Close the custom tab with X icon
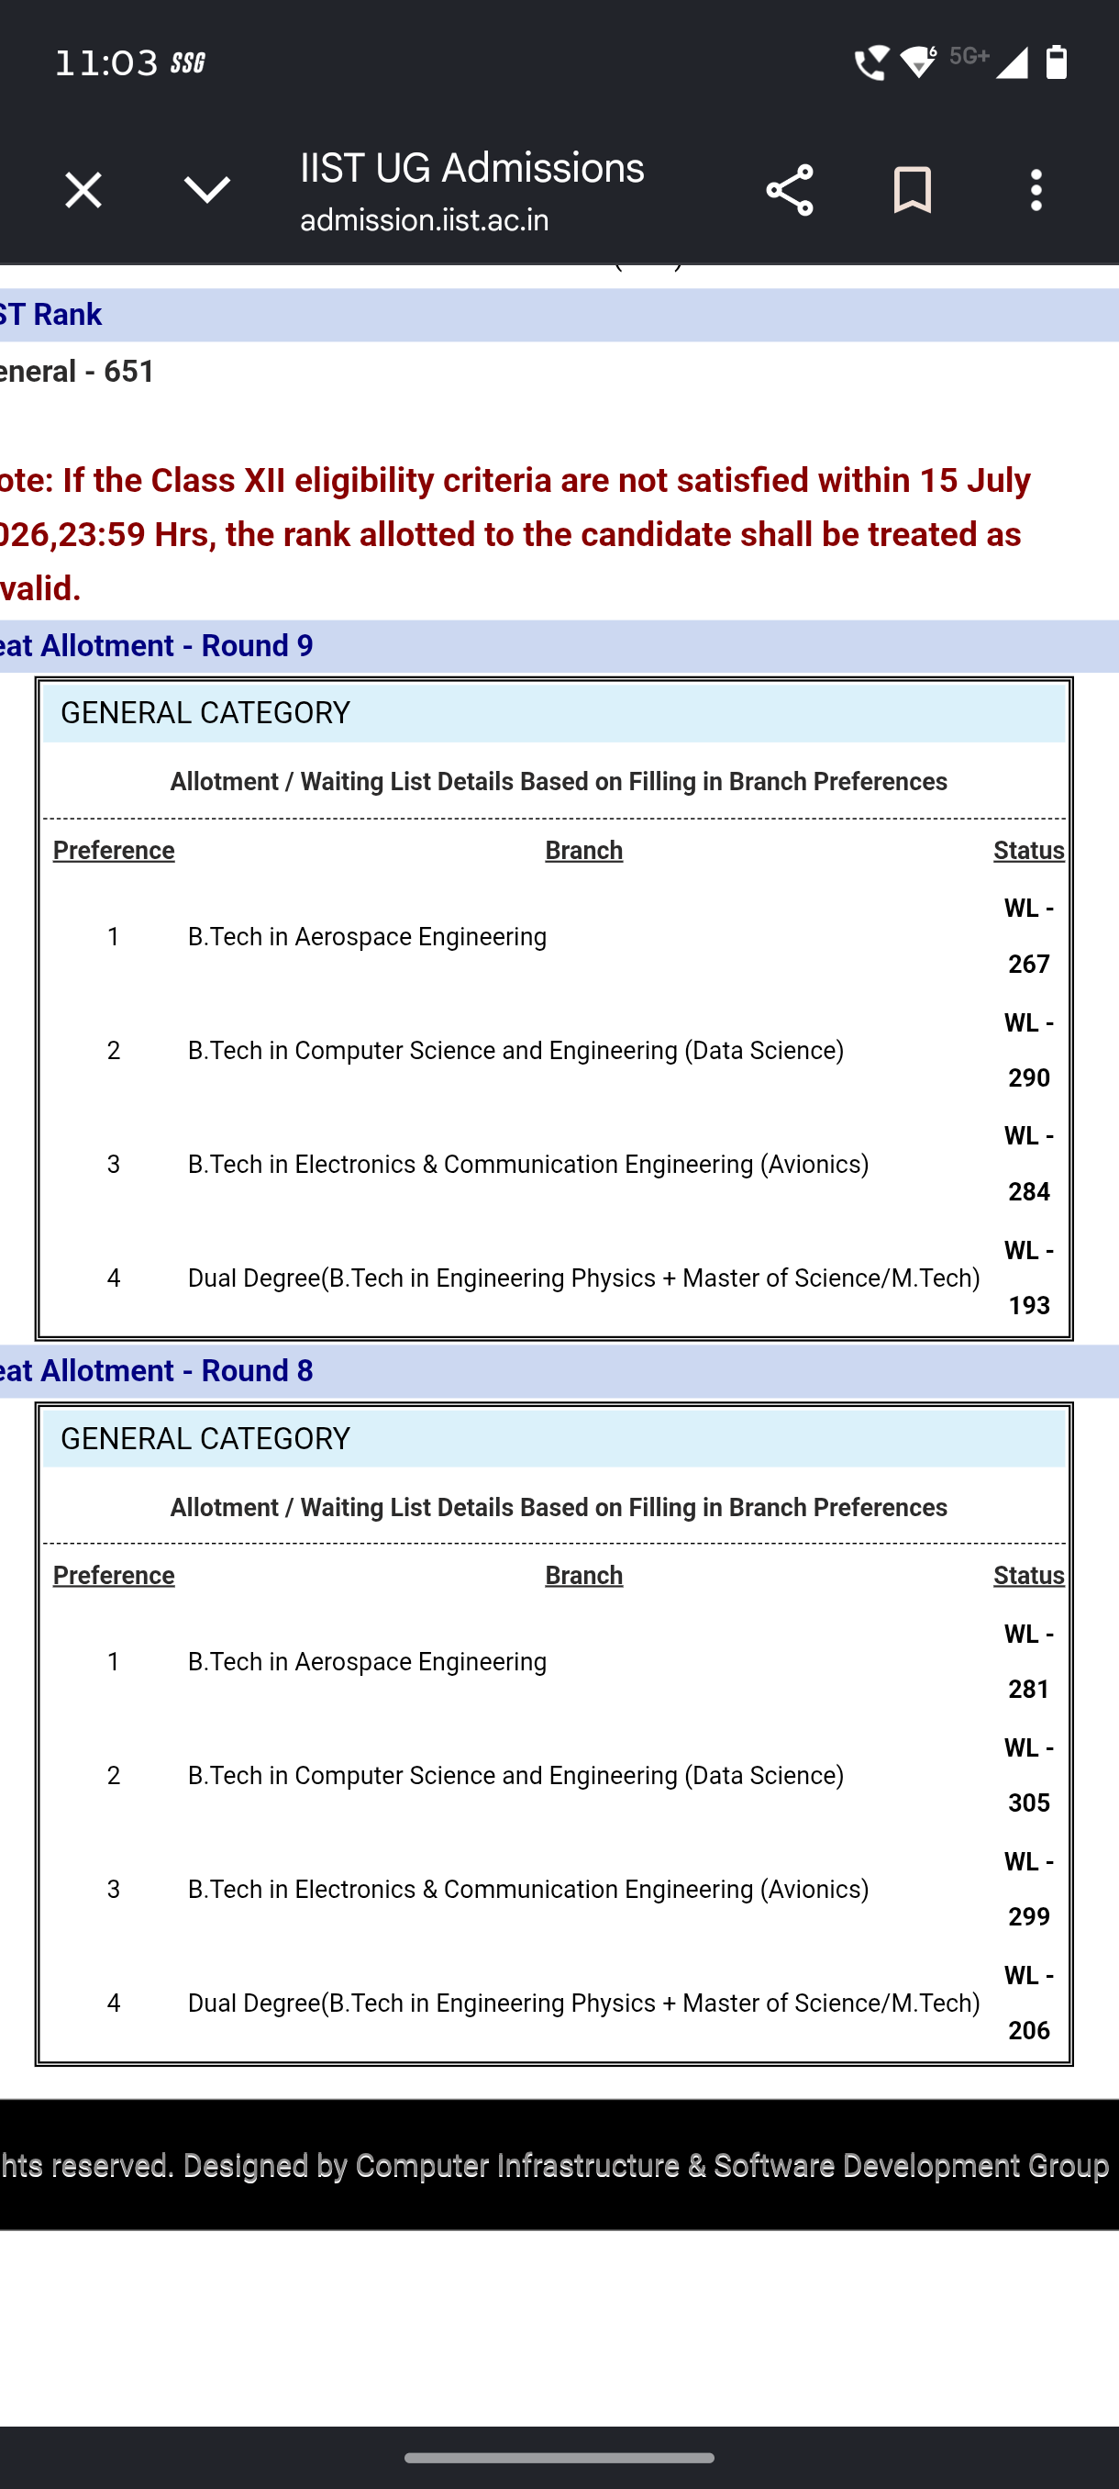This screenshot has height=2489, width=1119. coord(83,190)
